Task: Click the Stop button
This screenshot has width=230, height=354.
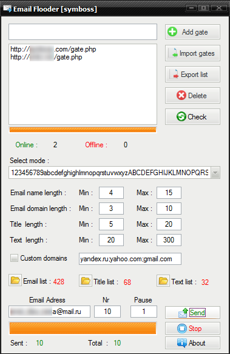Action: point(192,329)
